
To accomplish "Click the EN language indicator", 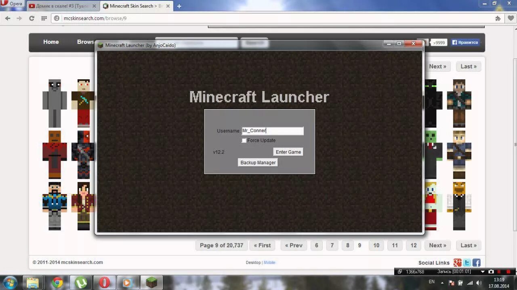I will pyautogui.click(x=432, y=282).
